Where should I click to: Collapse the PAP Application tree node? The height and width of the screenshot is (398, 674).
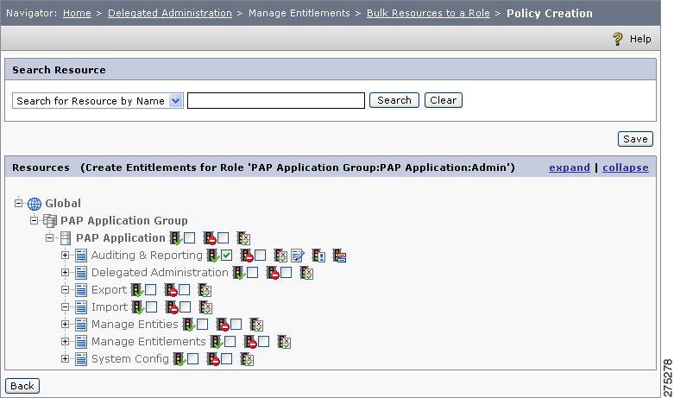click(49, 237)
